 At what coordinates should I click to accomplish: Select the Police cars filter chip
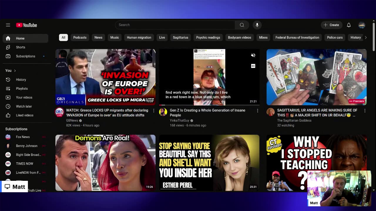(x=335, y=38)
